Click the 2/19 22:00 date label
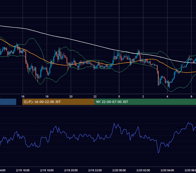196x173 pixels. coord(95,170)
